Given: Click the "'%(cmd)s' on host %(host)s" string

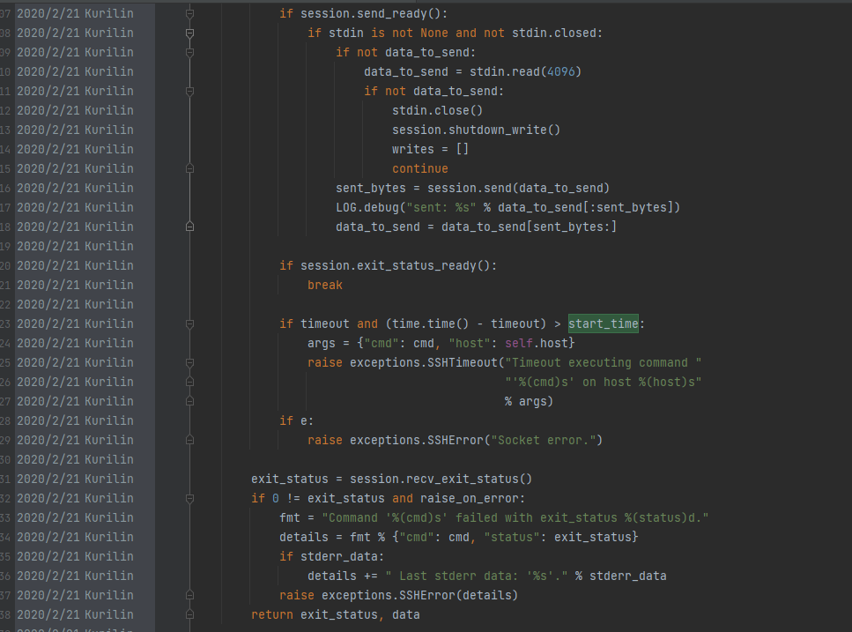Looking at the screenshot, I should pos(604,382).
